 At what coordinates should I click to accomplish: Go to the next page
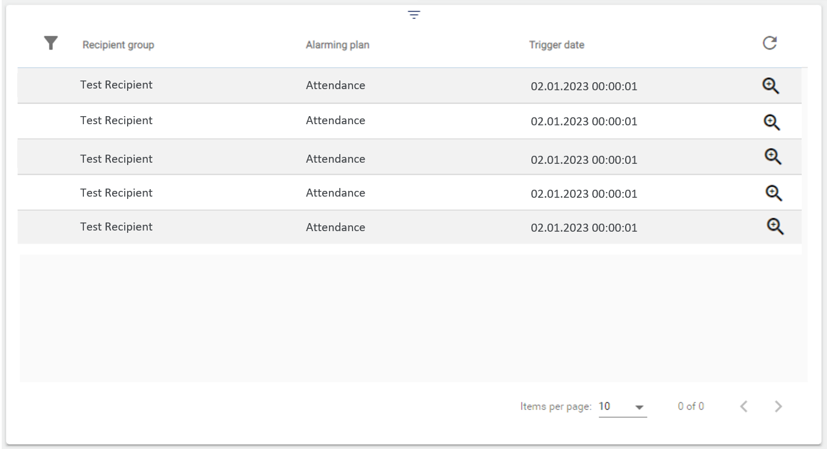pos(778,406)
